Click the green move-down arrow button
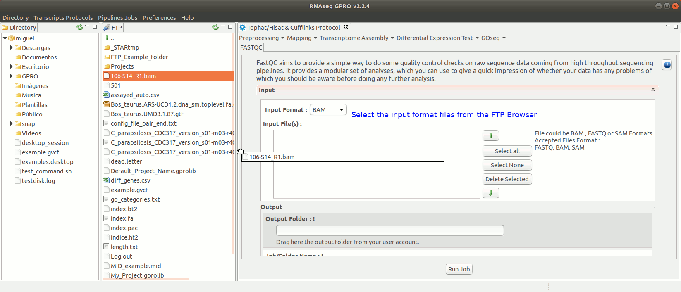The width and height of the screenshot is (681, 292). [x=490, y=193]
